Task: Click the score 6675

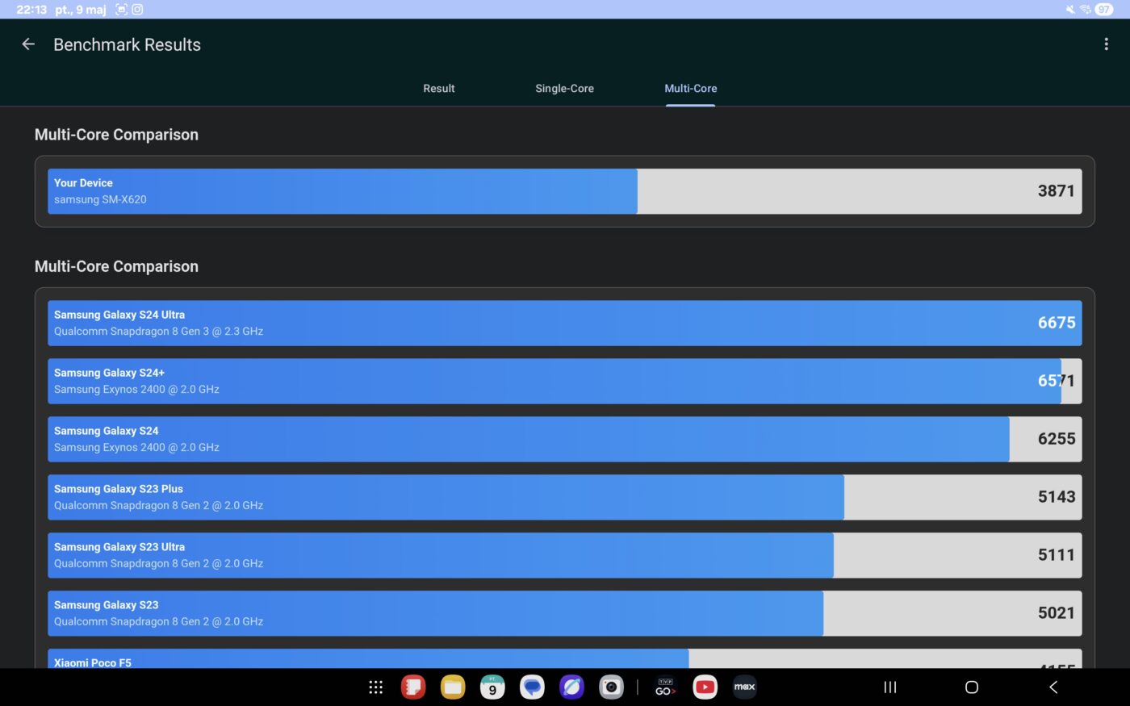Action: click(x=1057, y=323)
